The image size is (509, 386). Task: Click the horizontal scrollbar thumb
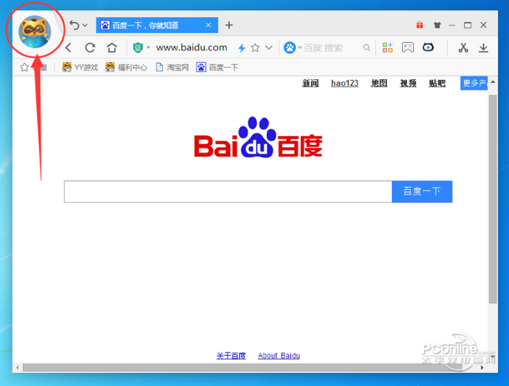(242, 368)
